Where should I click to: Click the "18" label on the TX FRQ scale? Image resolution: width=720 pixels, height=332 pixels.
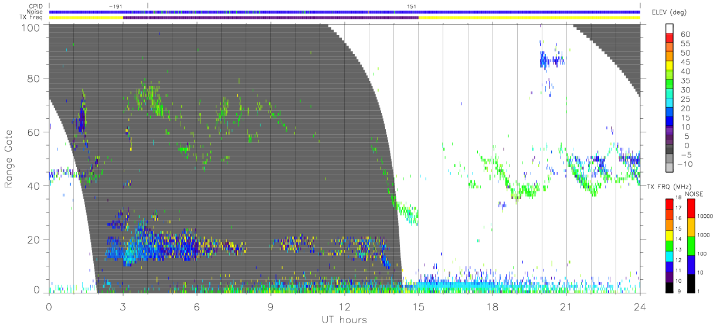pyautogui.click(x=679, y=198)
